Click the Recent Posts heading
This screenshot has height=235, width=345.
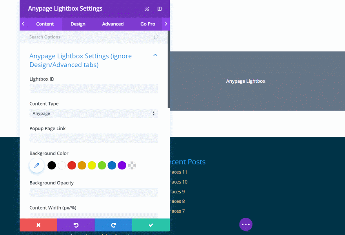click(x=187, y=162)
